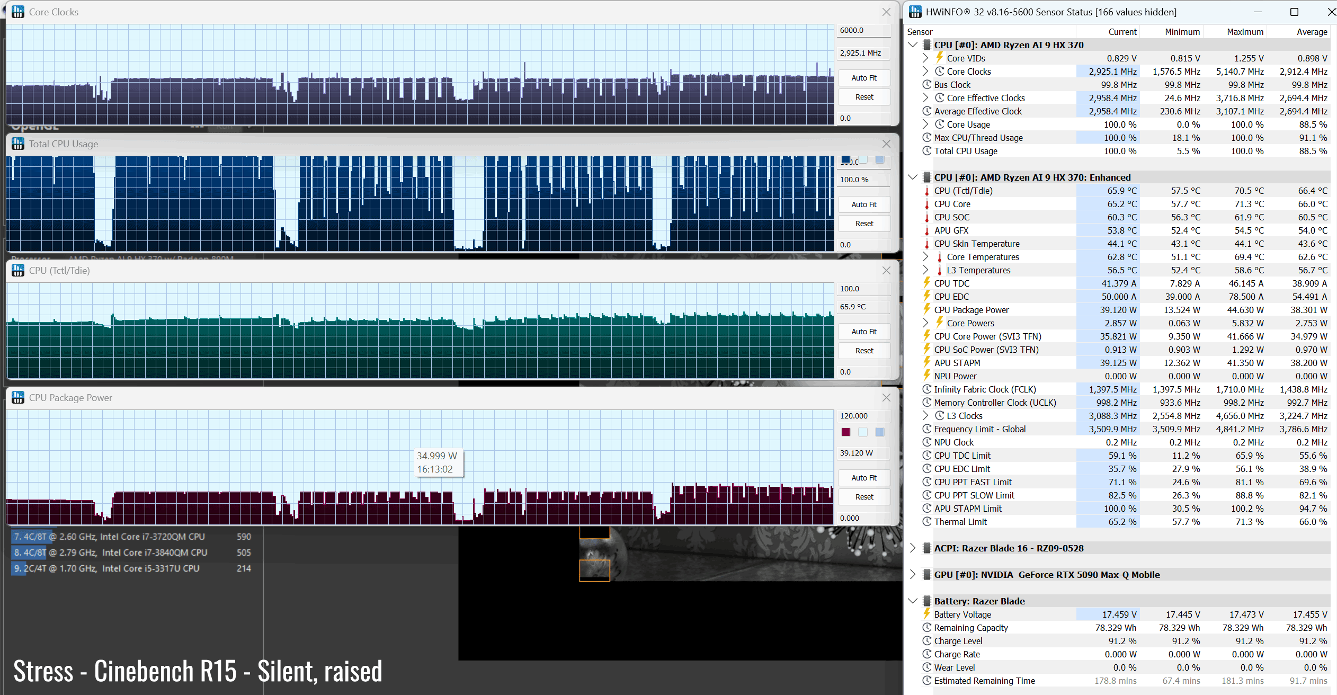1337x695 pixels.
Task: Click thermometer icon of CPU (Tctl/Tdie) sensor
Action: point(927,191)
